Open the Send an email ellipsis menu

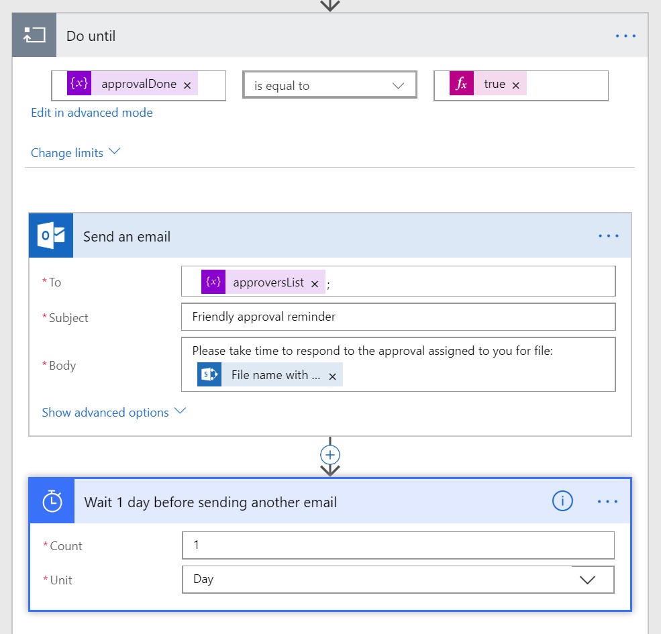608,236
